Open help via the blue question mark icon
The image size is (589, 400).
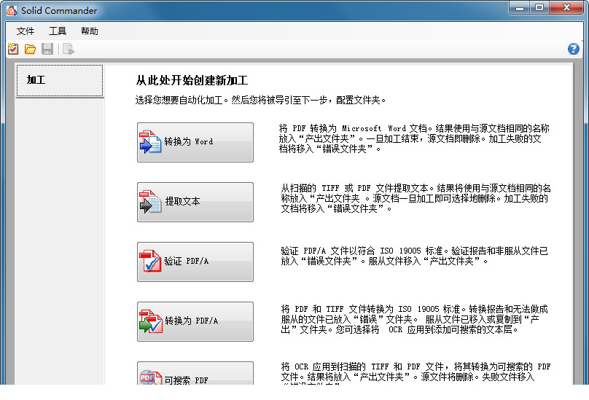(x=573, y=49)
